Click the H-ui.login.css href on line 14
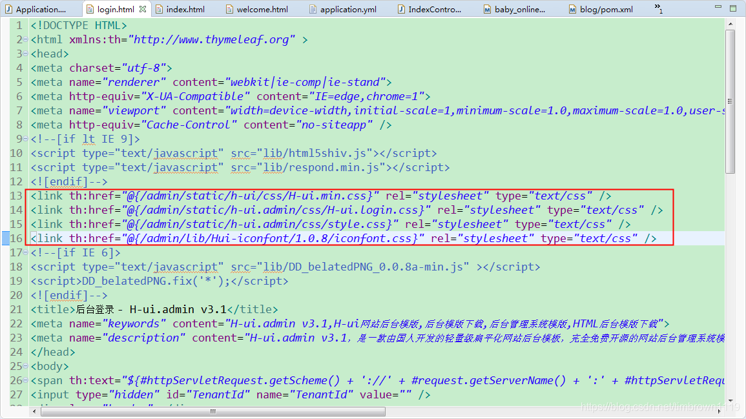The height and width of the screenshot is (419, 746). (x=276, y=210)
